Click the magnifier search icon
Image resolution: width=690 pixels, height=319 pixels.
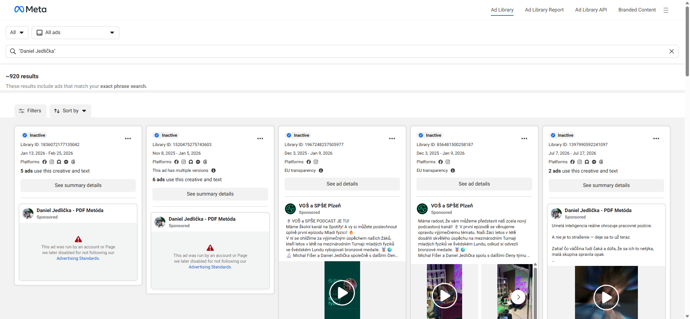pos(13,51)
